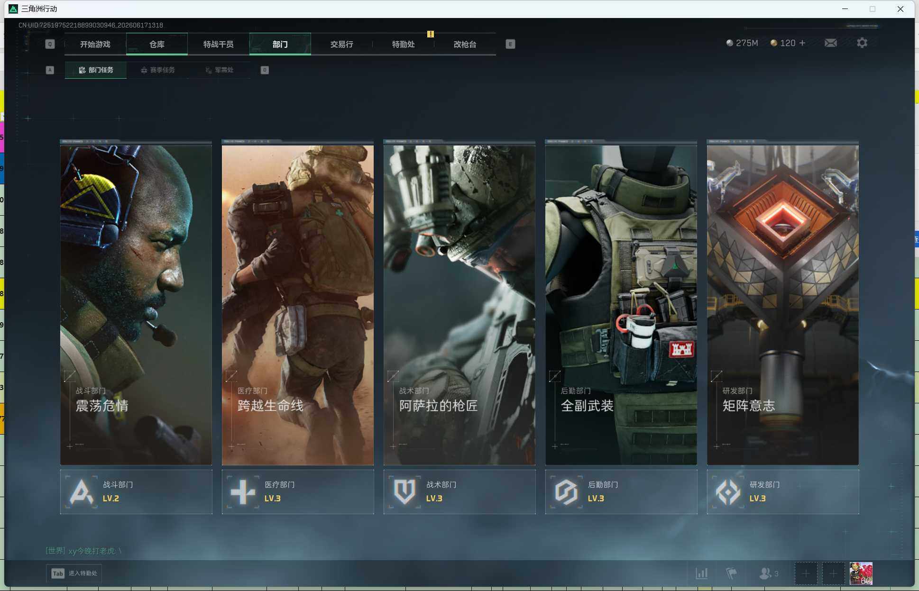
Task: Click the LV.3 level text under 战术部门
Action: coord(434,499)
